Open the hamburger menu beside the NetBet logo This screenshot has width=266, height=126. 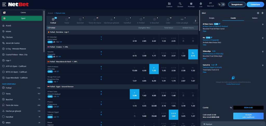(4, 4)
